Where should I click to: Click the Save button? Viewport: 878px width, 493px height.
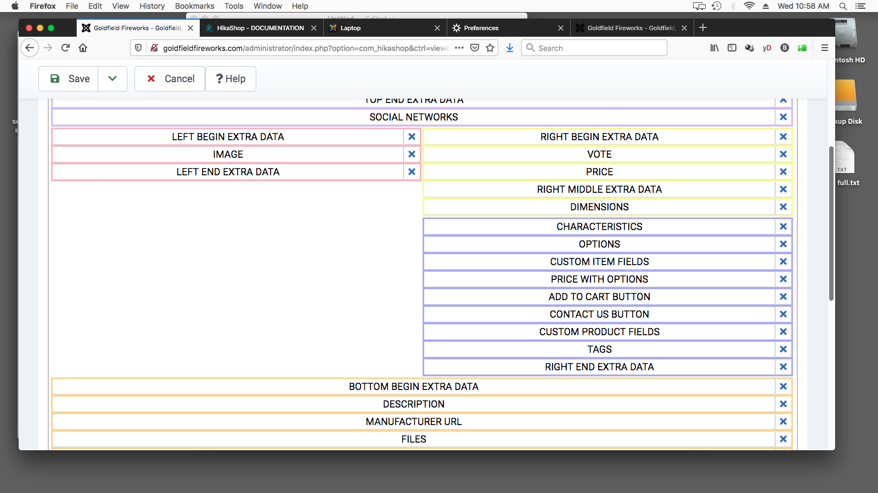[69, 79]
